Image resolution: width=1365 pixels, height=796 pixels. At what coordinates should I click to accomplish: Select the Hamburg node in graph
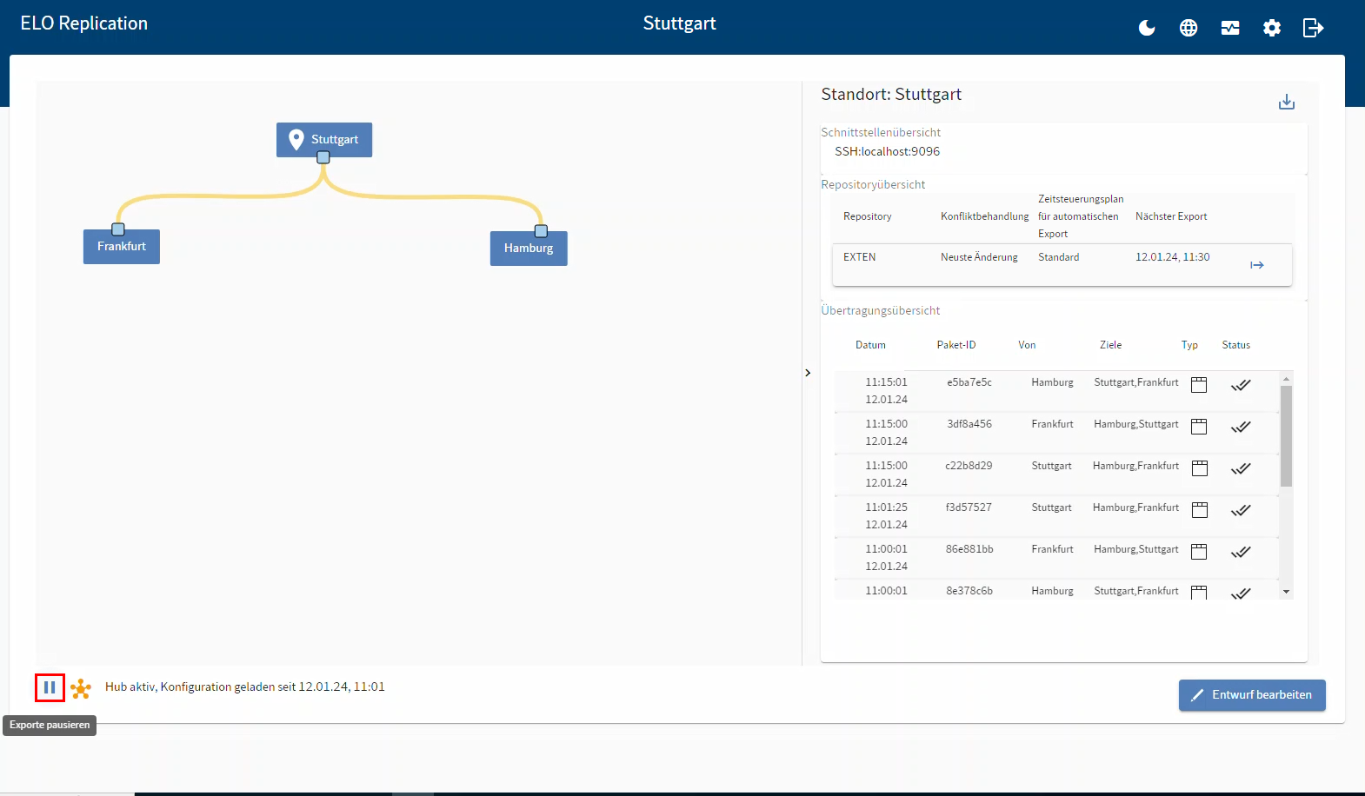(529, 249)
